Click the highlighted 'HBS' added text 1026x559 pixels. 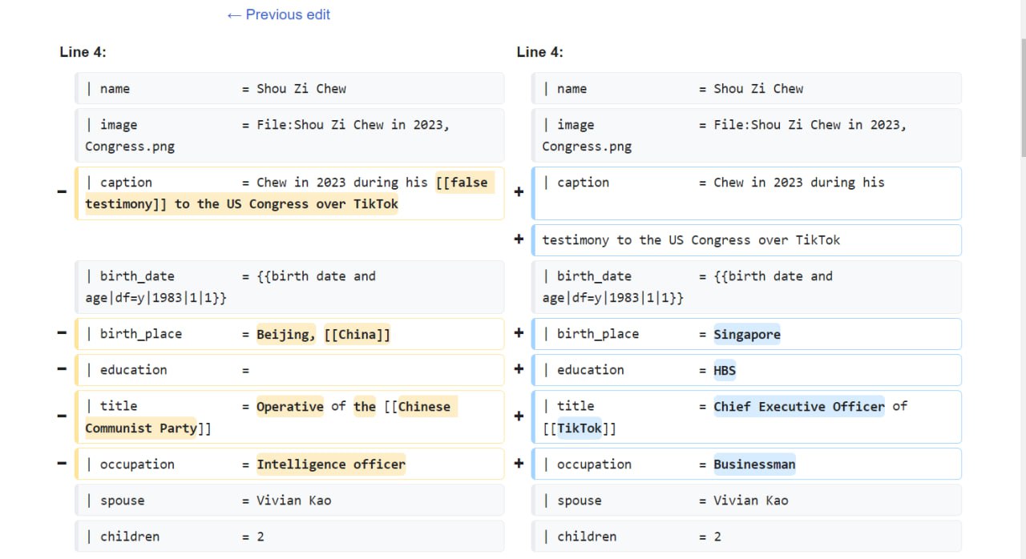click(725, 370)
